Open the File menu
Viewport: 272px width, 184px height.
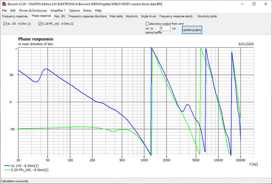(x=4, y=11)
